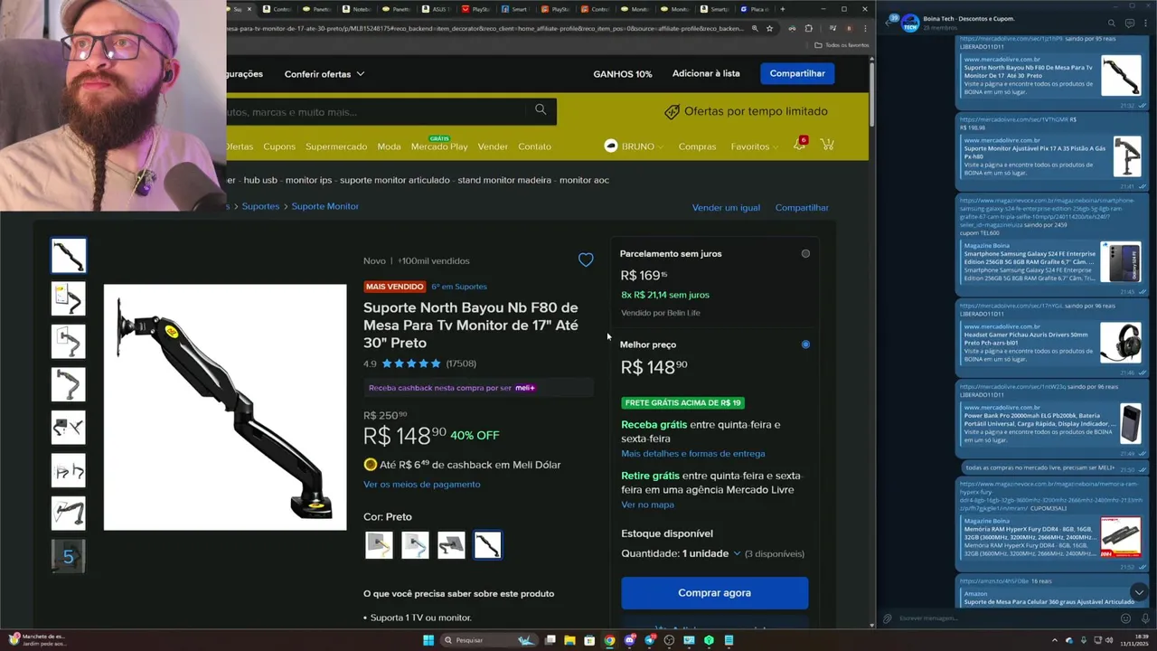1157x651 pixels.
Task: Open Supermercado menu item
Action: [336, 146]
